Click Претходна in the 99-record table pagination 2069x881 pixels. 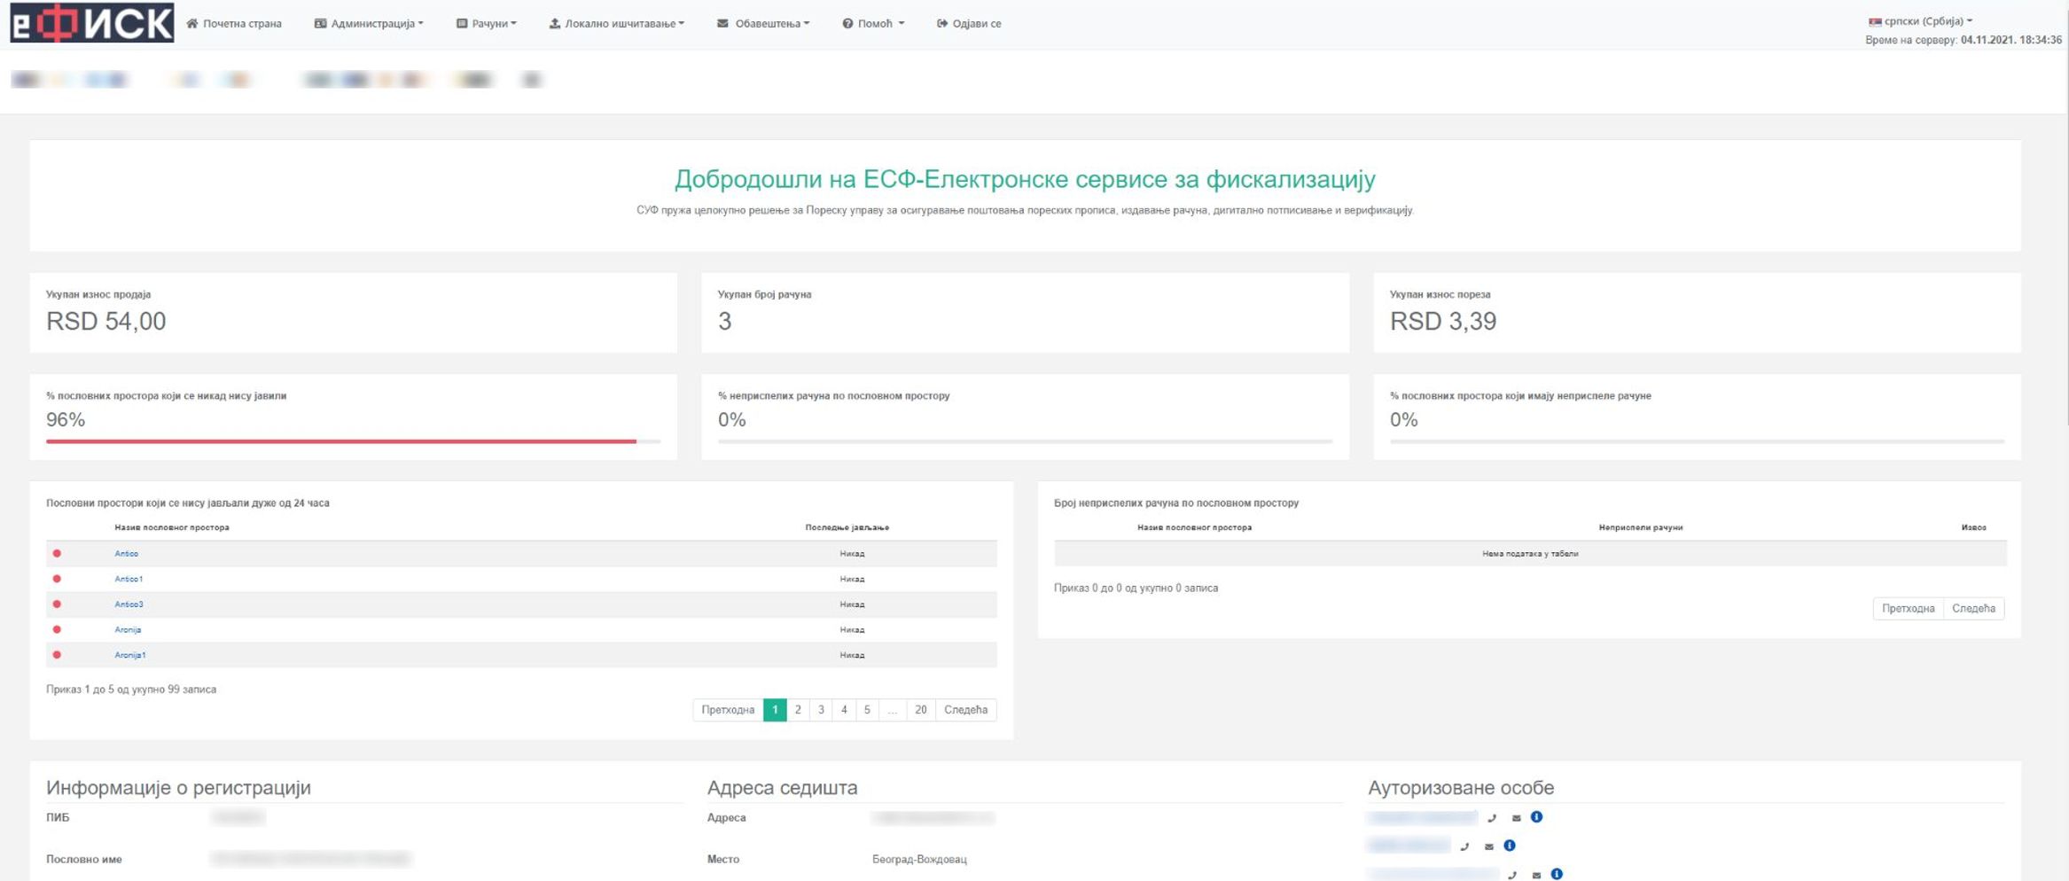[x=728, y=710]
